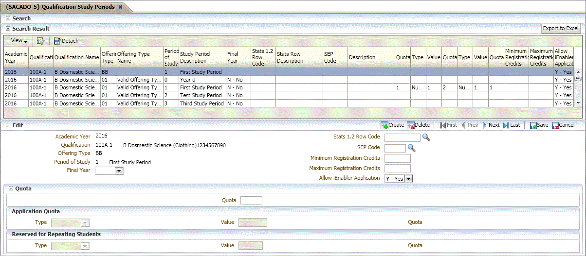Click Export to Excel button

pyautogui.click(x=561, y=29)
